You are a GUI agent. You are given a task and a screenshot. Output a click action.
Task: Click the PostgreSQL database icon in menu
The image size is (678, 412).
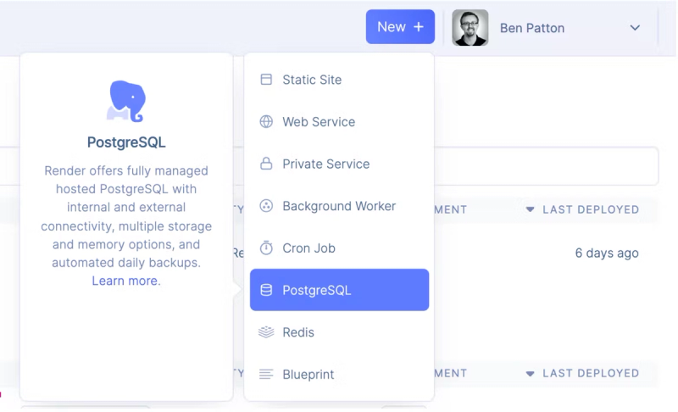[x=266, y=290]
